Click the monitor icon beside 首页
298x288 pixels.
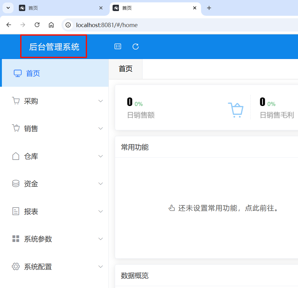click(17, 73)
